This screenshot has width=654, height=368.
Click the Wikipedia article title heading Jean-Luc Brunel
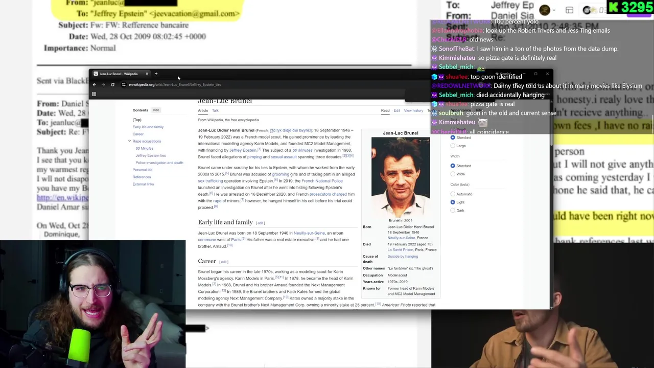(225, 101)
